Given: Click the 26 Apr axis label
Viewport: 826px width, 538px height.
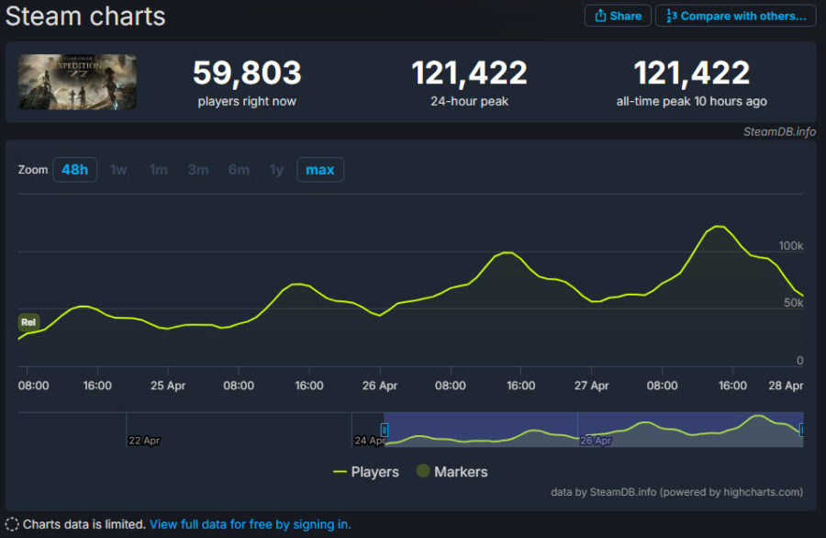Looking at the screenshot, I should click(x=380, y=386).
